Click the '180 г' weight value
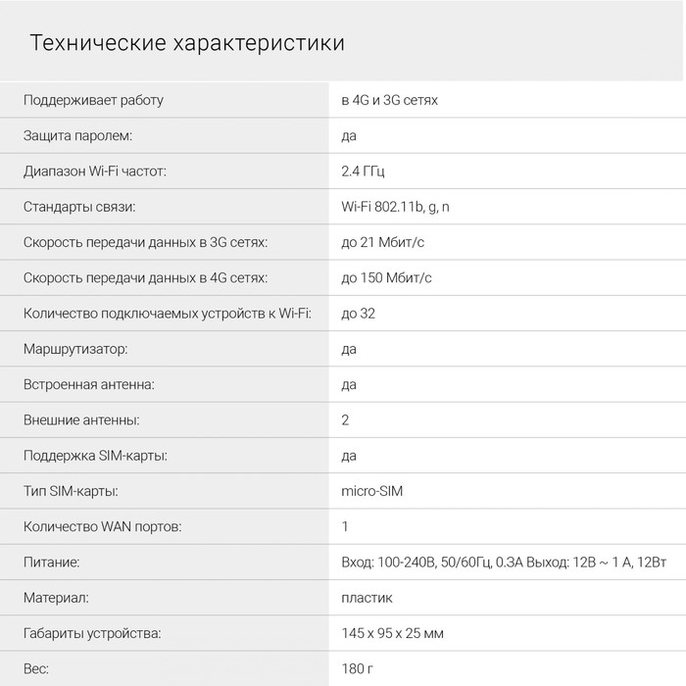The height and width of the screenshot is (686, 686). (x=357, y=668)
